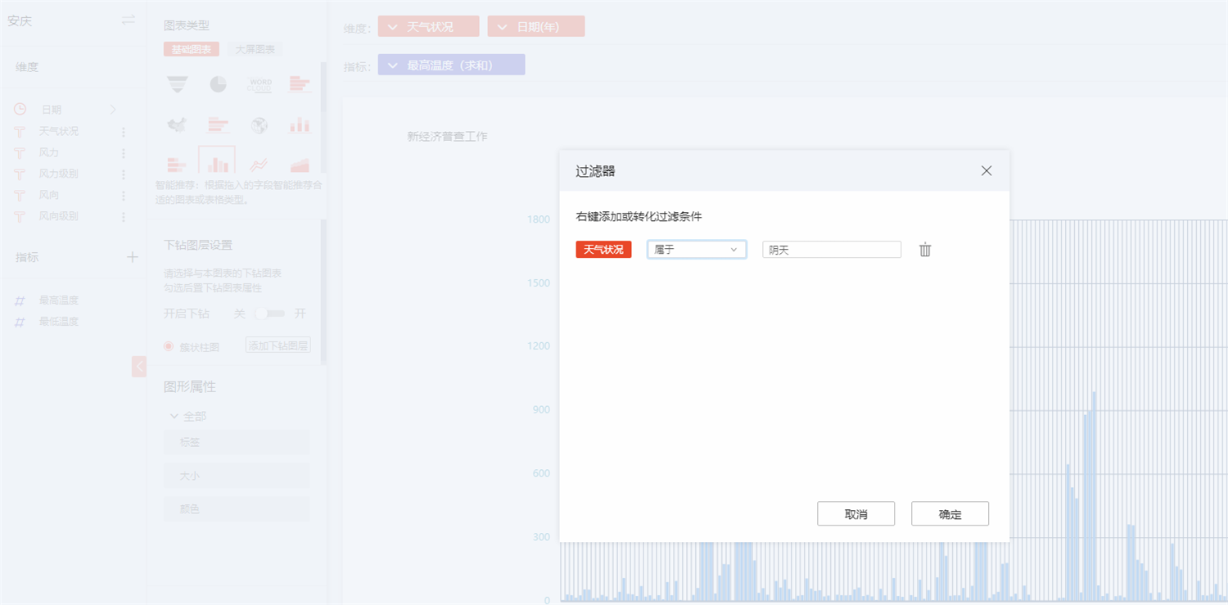The image size is (1228, 605).
Task: Click the plus icon next to 指标
Action: click(x=133, y=257)
